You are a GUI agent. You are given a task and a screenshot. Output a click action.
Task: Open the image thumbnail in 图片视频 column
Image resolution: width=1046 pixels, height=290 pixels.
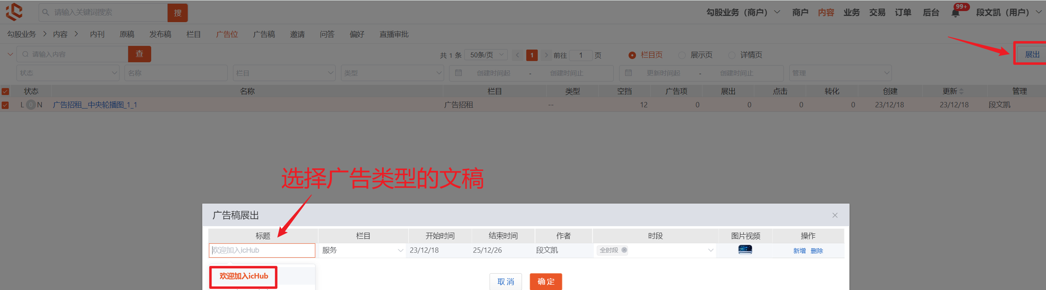point(745,249)
